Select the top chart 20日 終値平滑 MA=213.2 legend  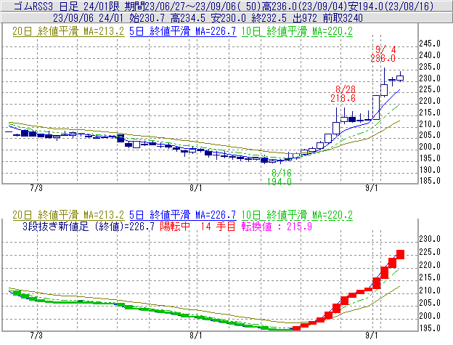point(68,31)
